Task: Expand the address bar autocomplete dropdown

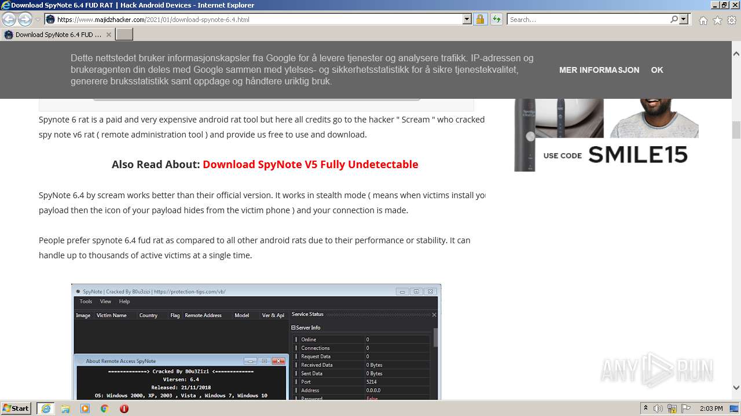Action: pyautogui.click(x=467, y=20)
